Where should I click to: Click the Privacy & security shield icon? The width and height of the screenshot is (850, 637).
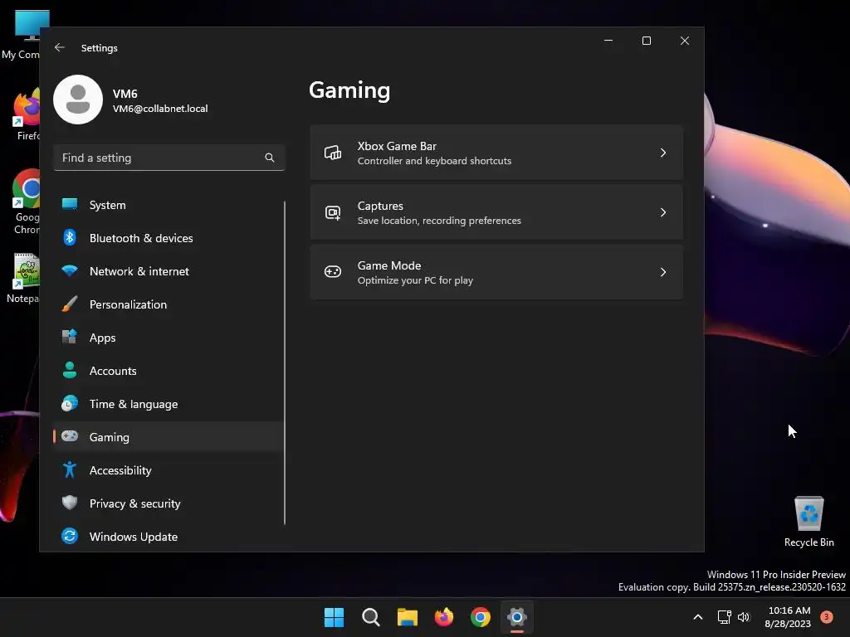click(70, 503)
